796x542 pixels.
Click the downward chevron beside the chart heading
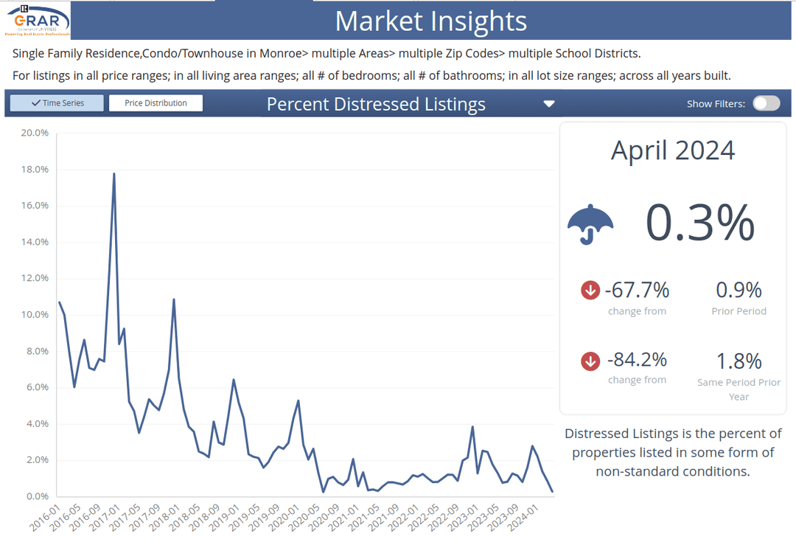[549, 104]
